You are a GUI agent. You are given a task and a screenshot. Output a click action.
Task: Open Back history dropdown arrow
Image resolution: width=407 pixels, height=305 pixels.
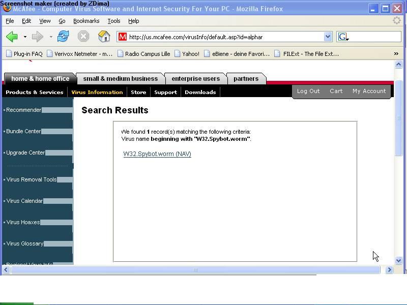(25, 37)
